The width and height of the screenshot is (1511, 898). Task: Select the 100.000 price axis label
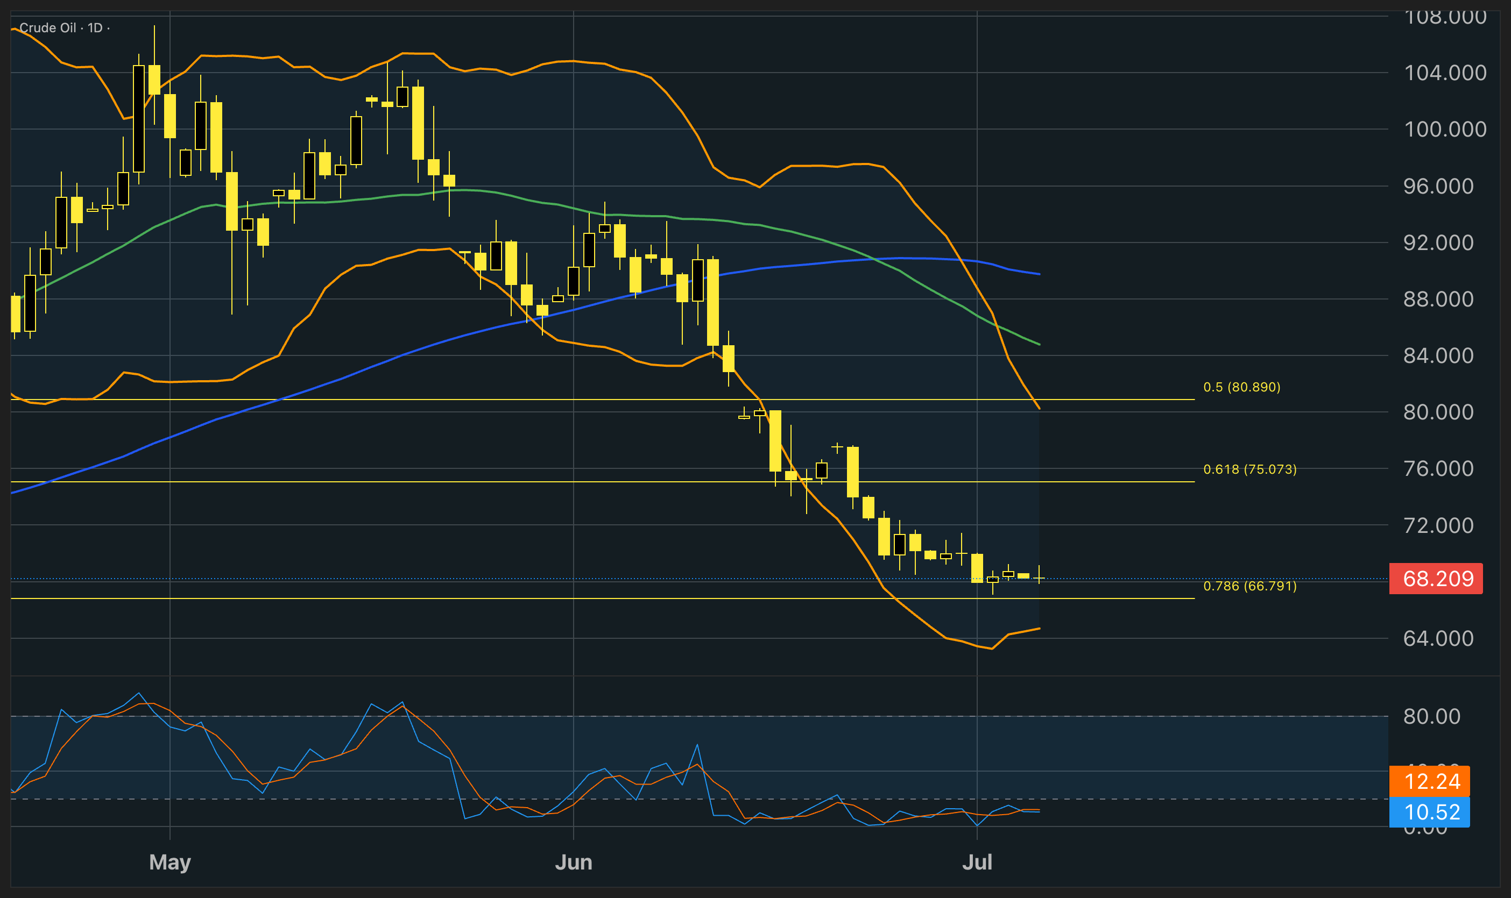1445,129
